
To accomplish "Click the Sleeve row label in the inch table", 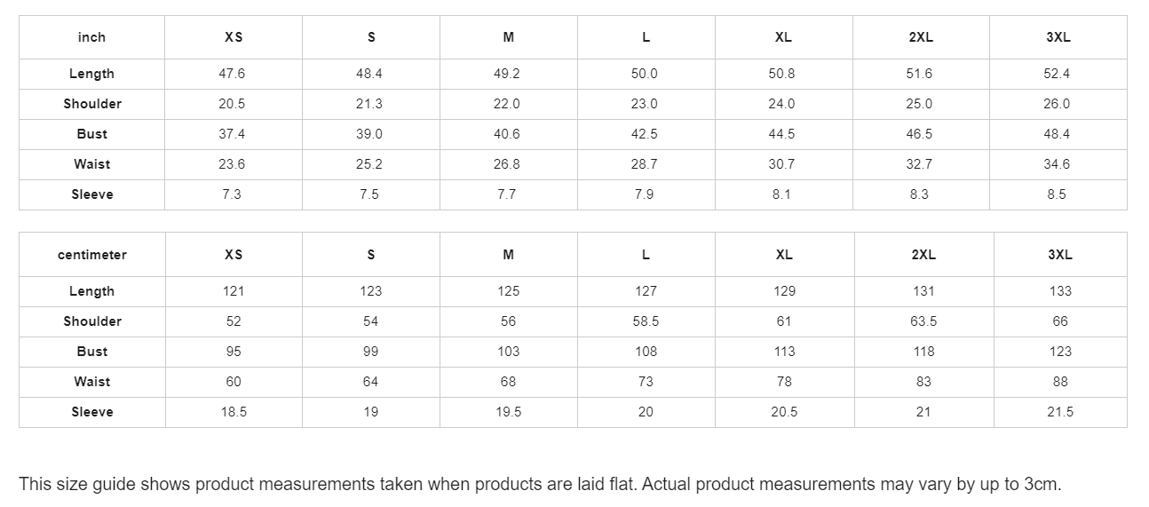I will [92, 194].
